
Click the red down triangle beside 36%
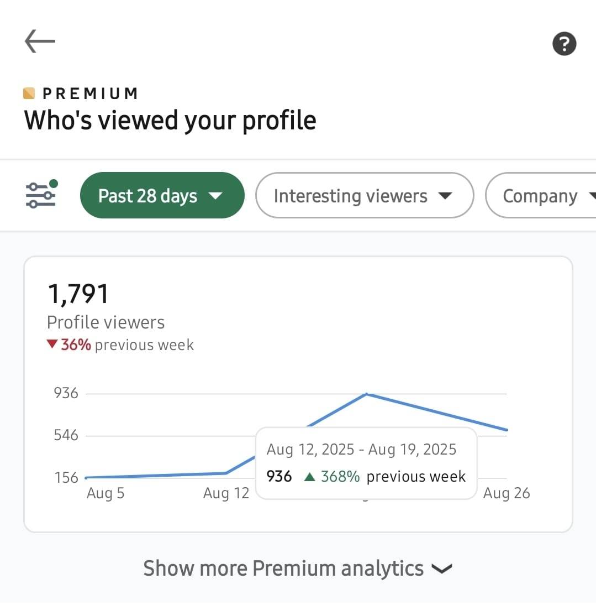point(52,343)
